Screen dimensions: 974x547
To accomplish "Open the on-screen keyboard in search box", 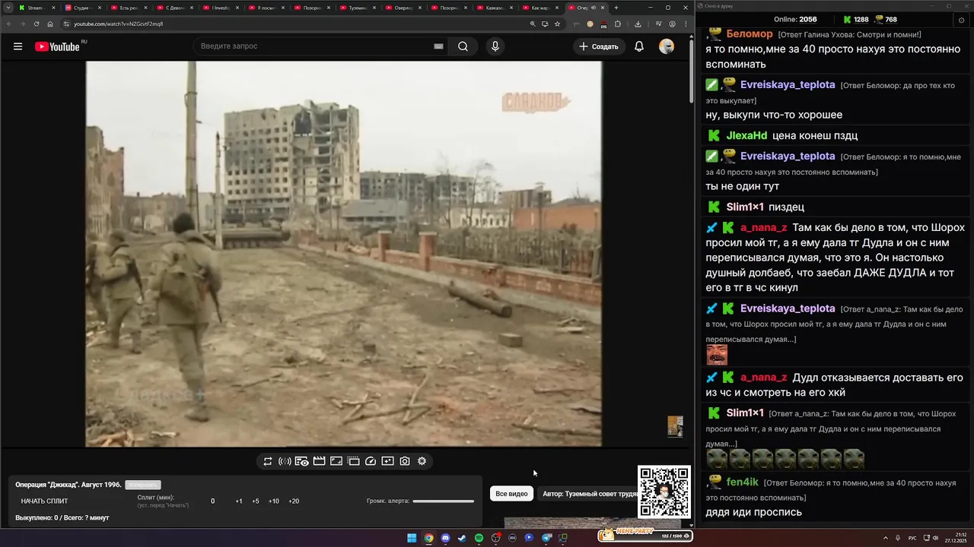I will [x=438, y=46].
